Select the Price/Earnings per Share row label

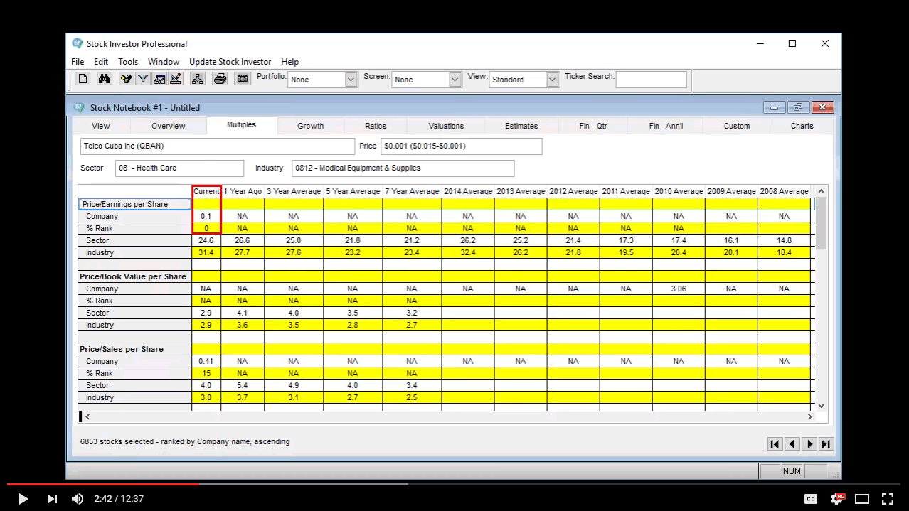[x=135, y=204]
